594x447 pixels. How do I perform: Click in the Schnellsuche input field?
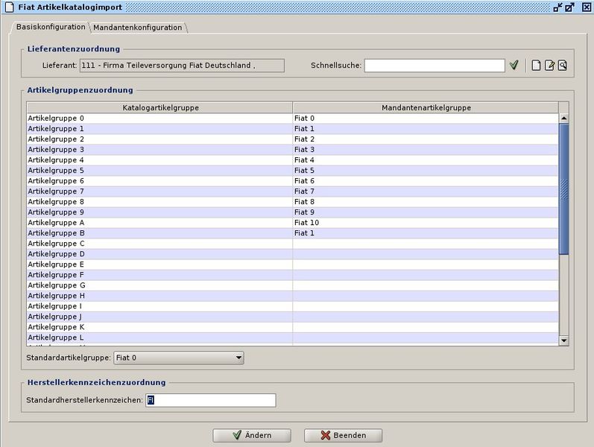(434, 66)
